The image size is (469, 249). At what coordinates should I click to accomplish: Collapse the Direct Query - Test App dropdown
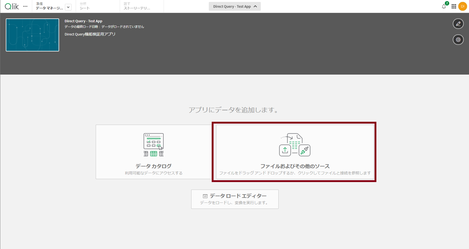[x=234, y=6]
